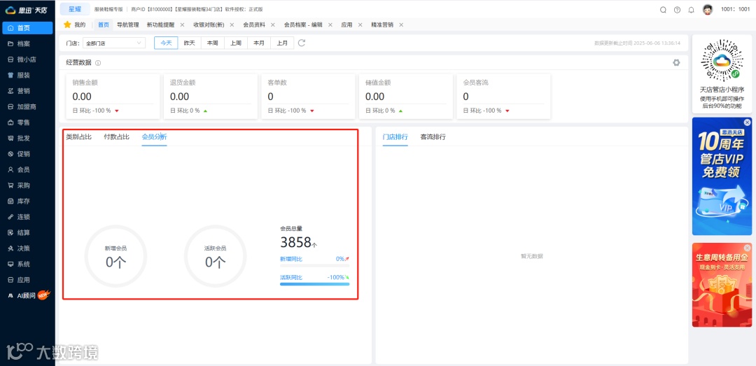
Task: Refresh the dashboard data
Action: [301, 43]
